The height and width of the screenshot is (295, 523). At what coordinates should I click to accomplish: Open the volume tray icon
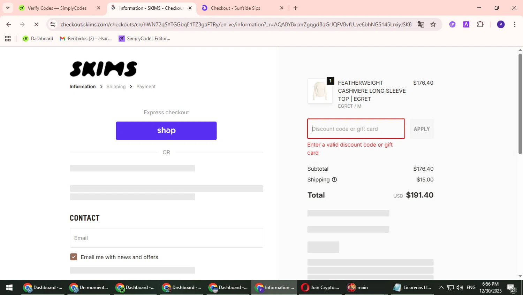tap(460, 288)
